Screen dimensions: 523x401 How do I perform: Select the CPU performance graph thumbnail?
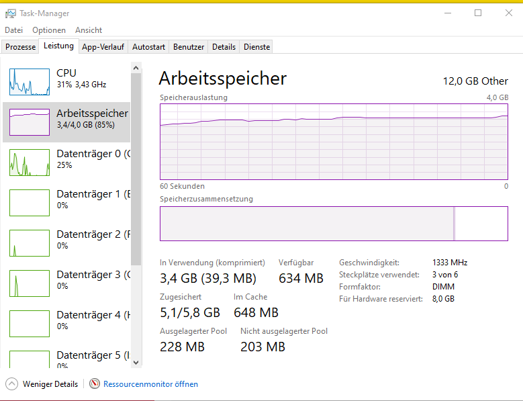click(30, 81)
